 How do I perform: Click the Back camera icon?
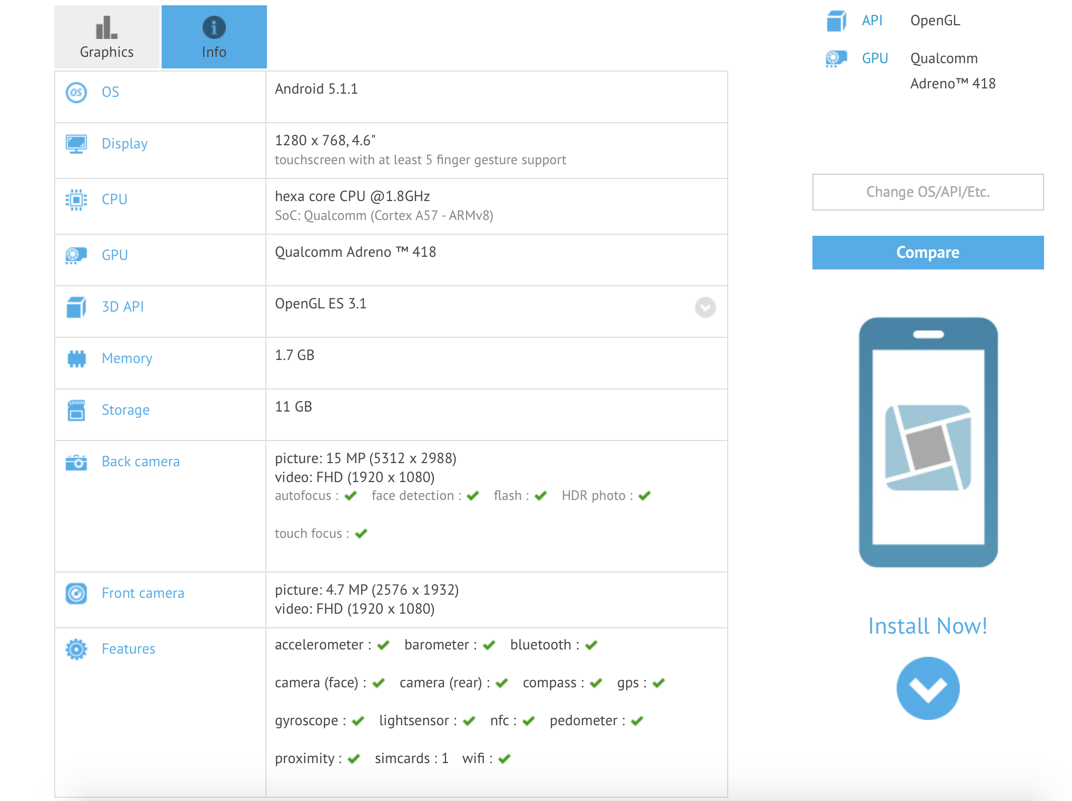pos(76,462)
